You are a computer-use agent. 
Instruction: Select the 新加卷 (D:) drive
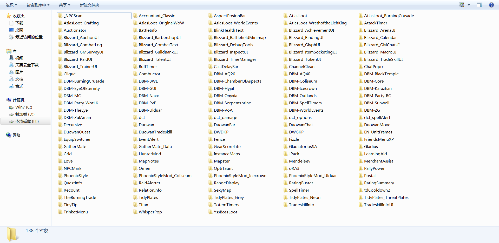25,114
